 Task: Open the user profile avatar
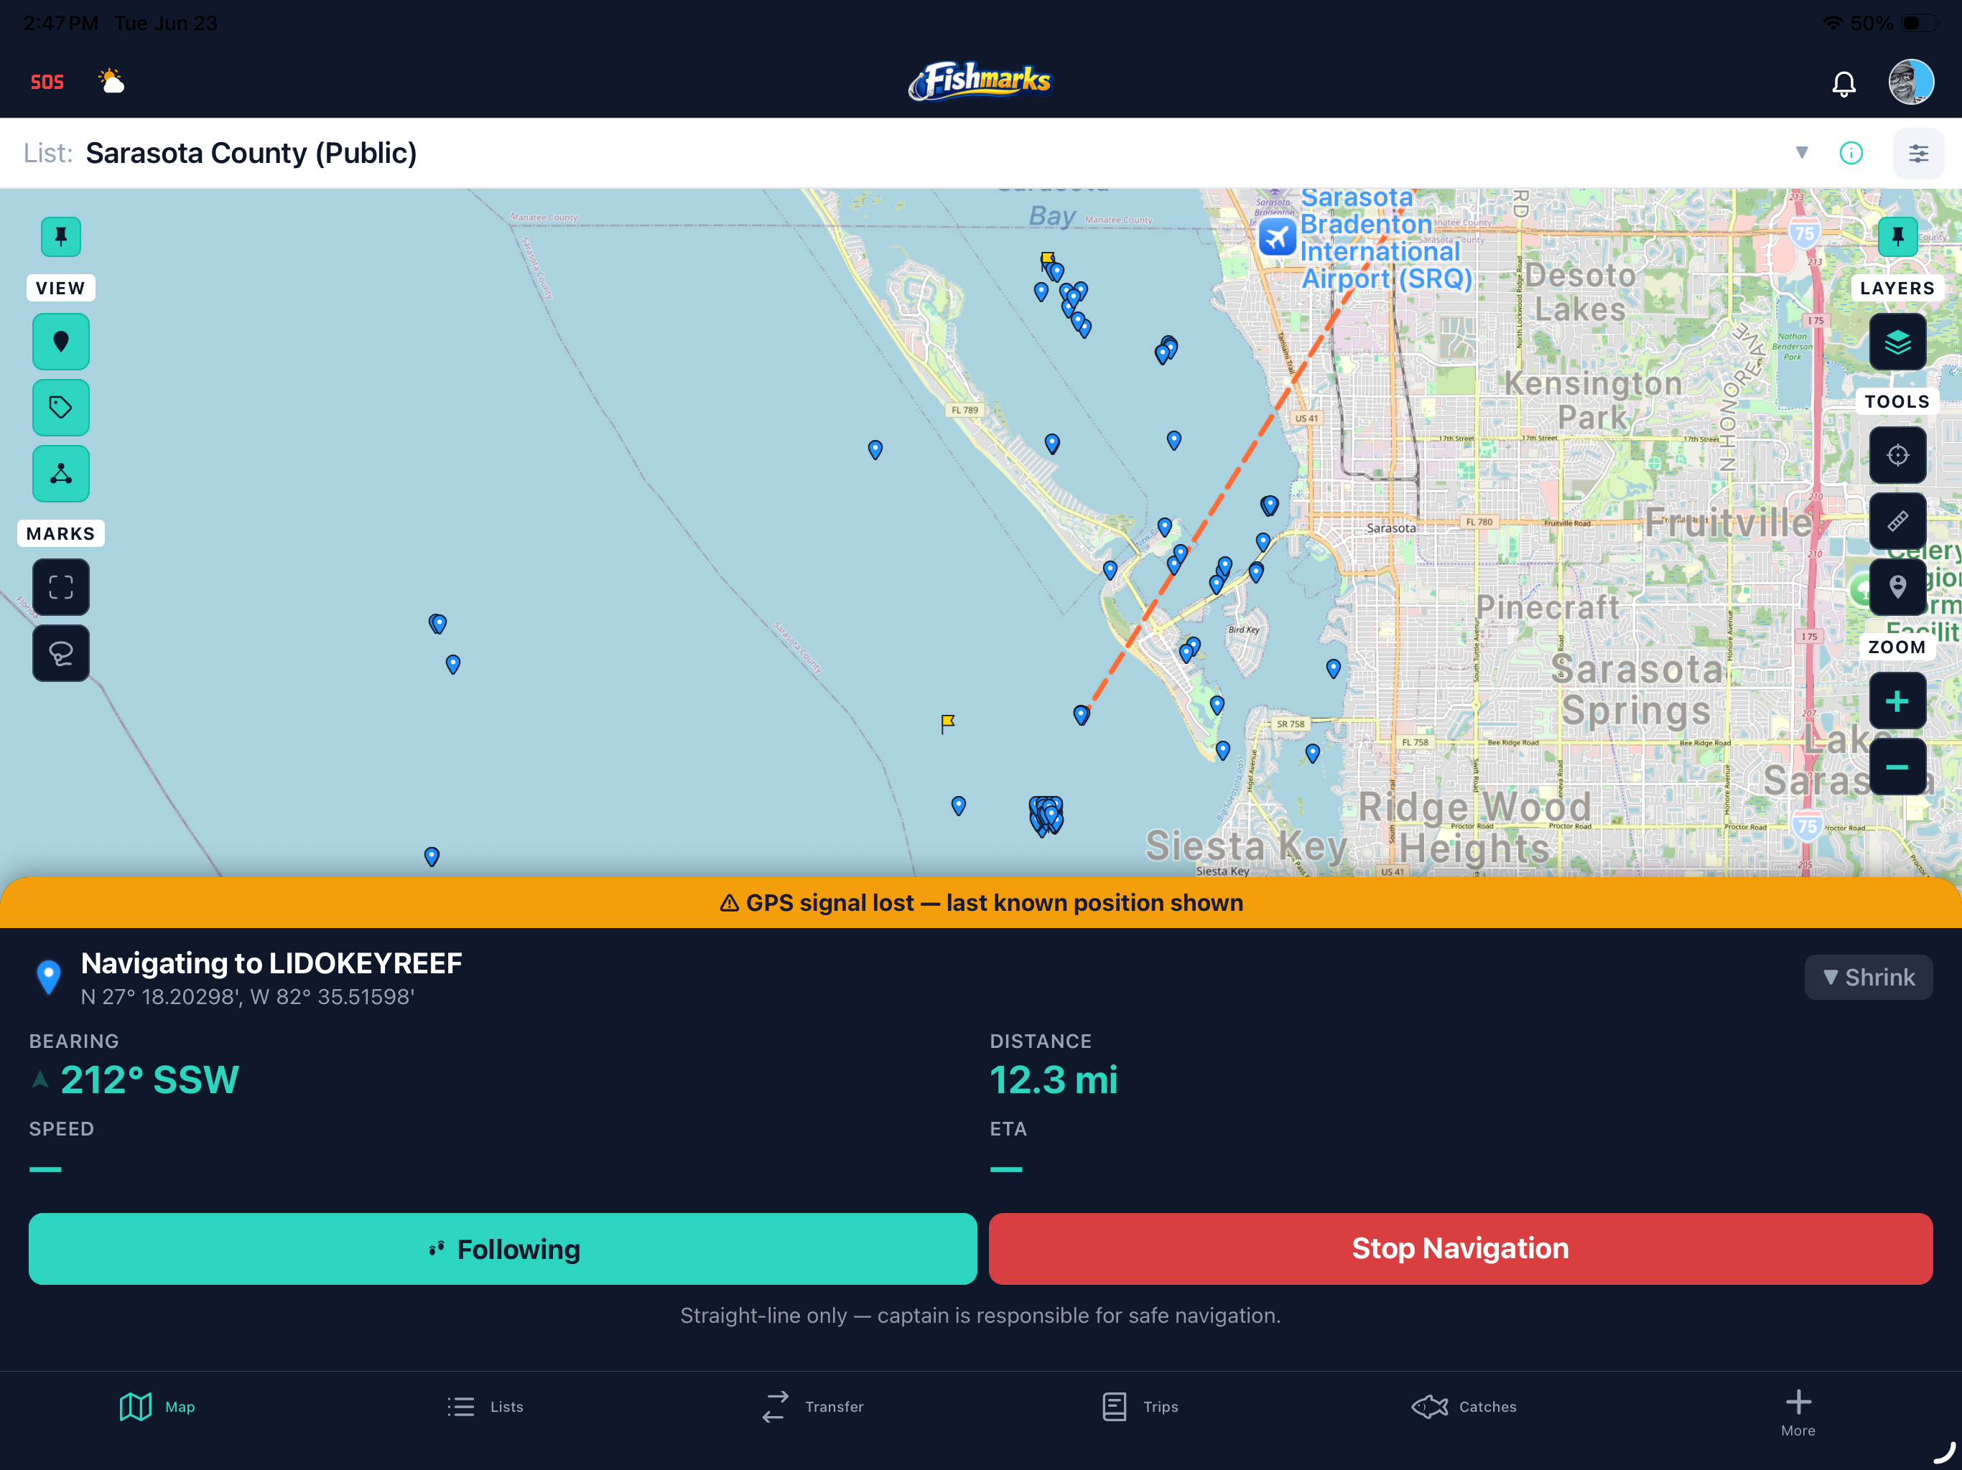coord(1910,83)
